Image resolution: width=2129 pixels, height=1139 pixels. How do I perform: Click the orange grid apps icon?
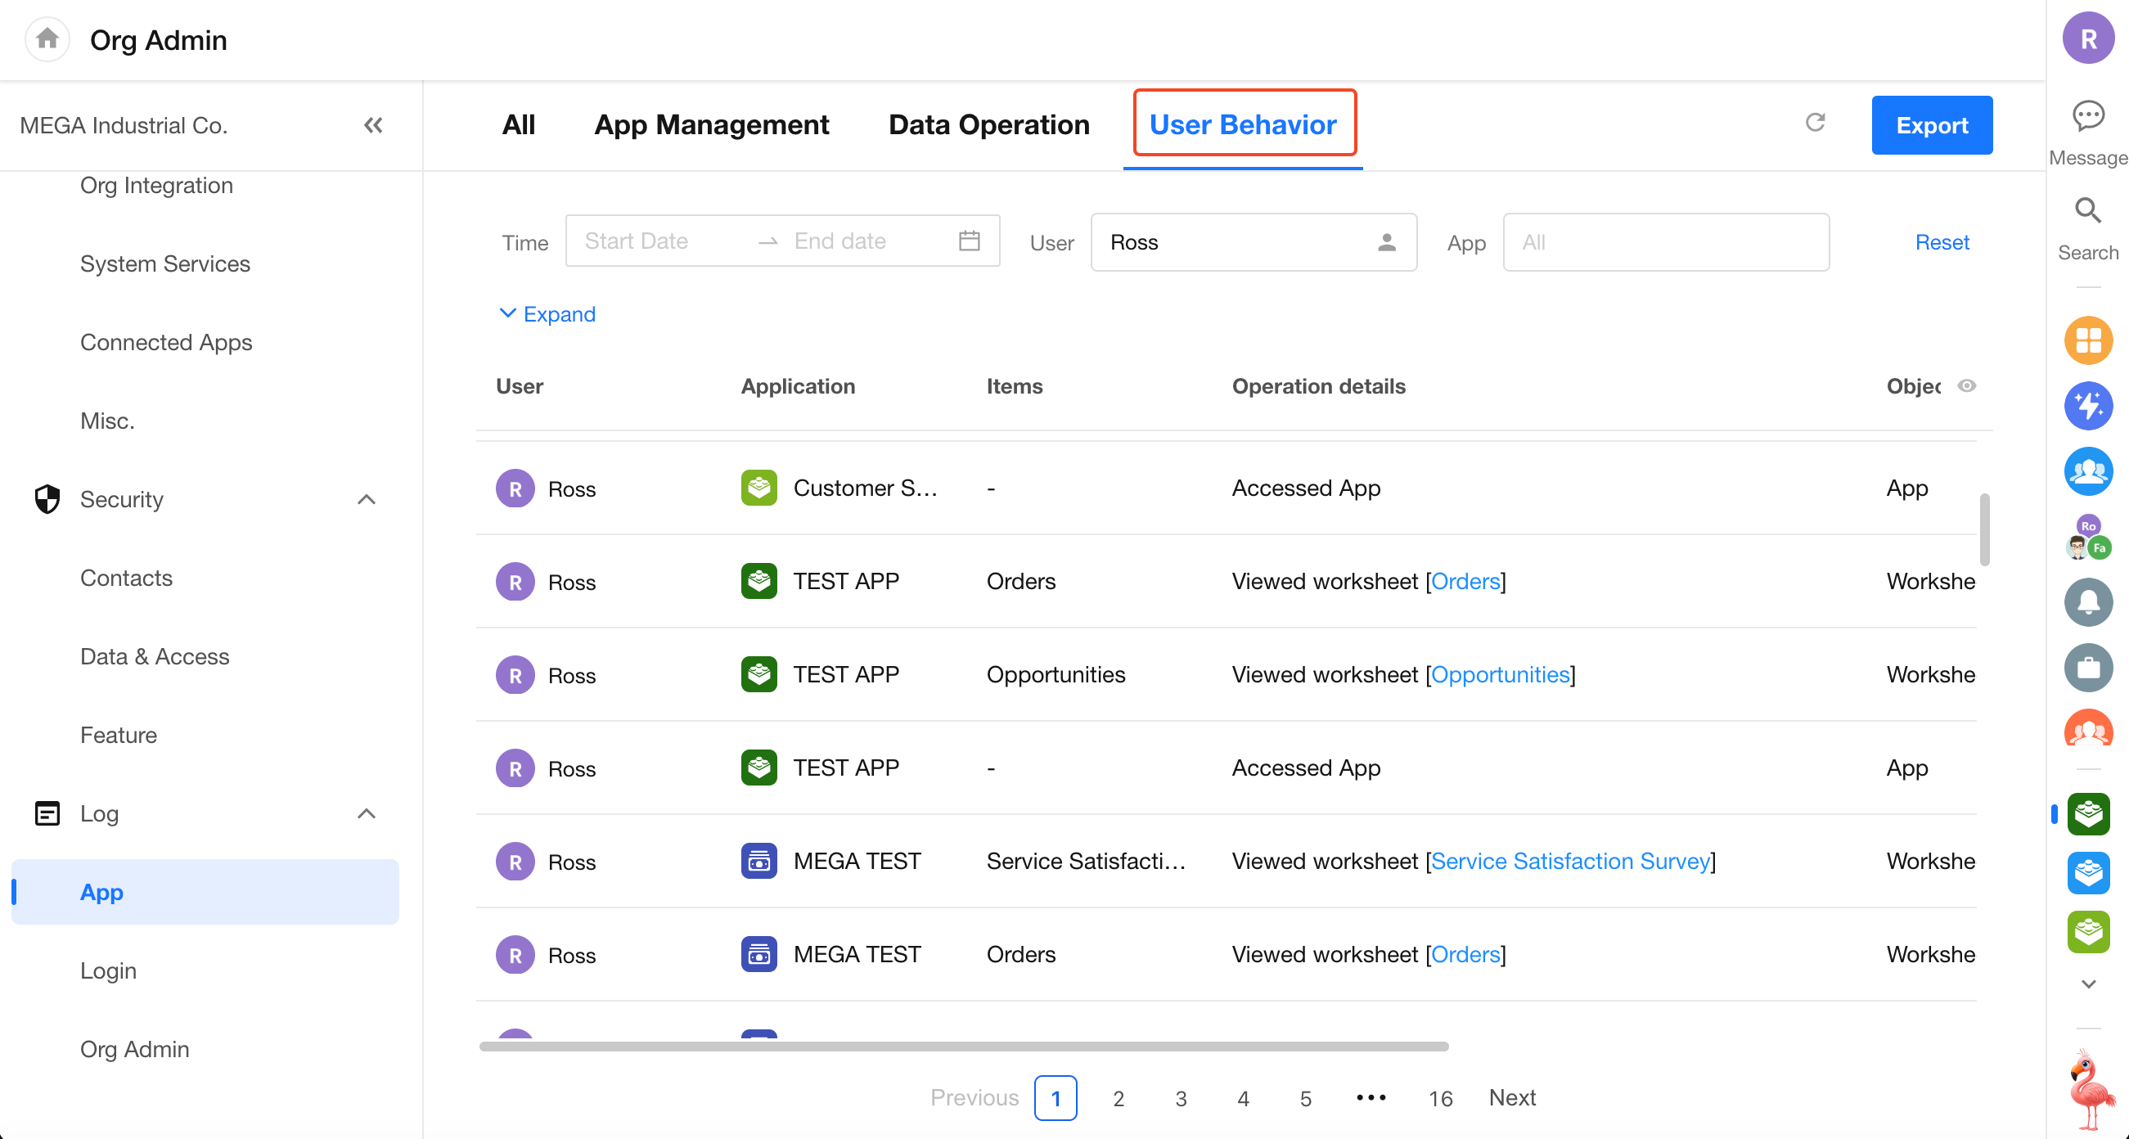pos(2087,340)
